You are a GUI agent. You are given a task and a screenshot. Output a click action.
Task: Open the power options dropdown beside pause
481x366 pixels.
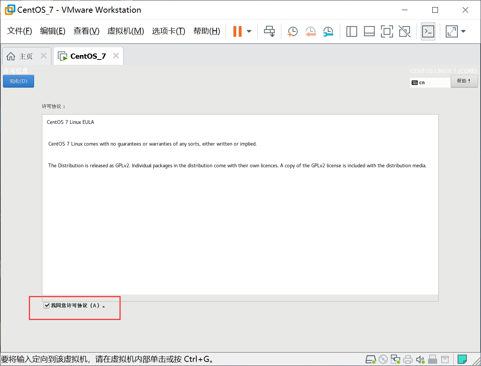pyautogui.click(x=249, y=31)
